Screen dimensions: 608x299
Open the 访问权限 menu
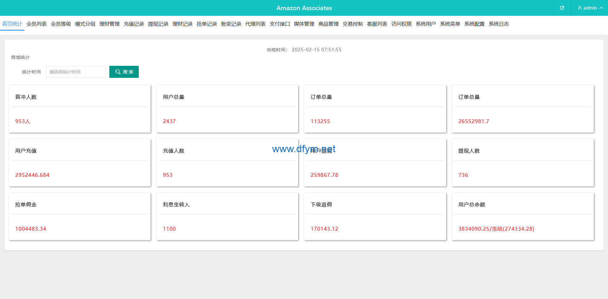[401, 24]
